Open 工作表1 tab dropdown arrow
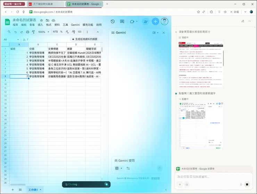Screen dimensions: 257x194 [41, 190]
